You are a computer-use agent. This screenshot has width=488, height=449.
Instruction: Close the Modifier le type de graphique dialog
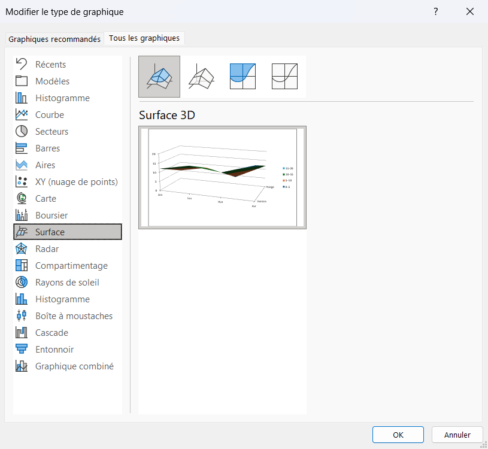(470, 11)
